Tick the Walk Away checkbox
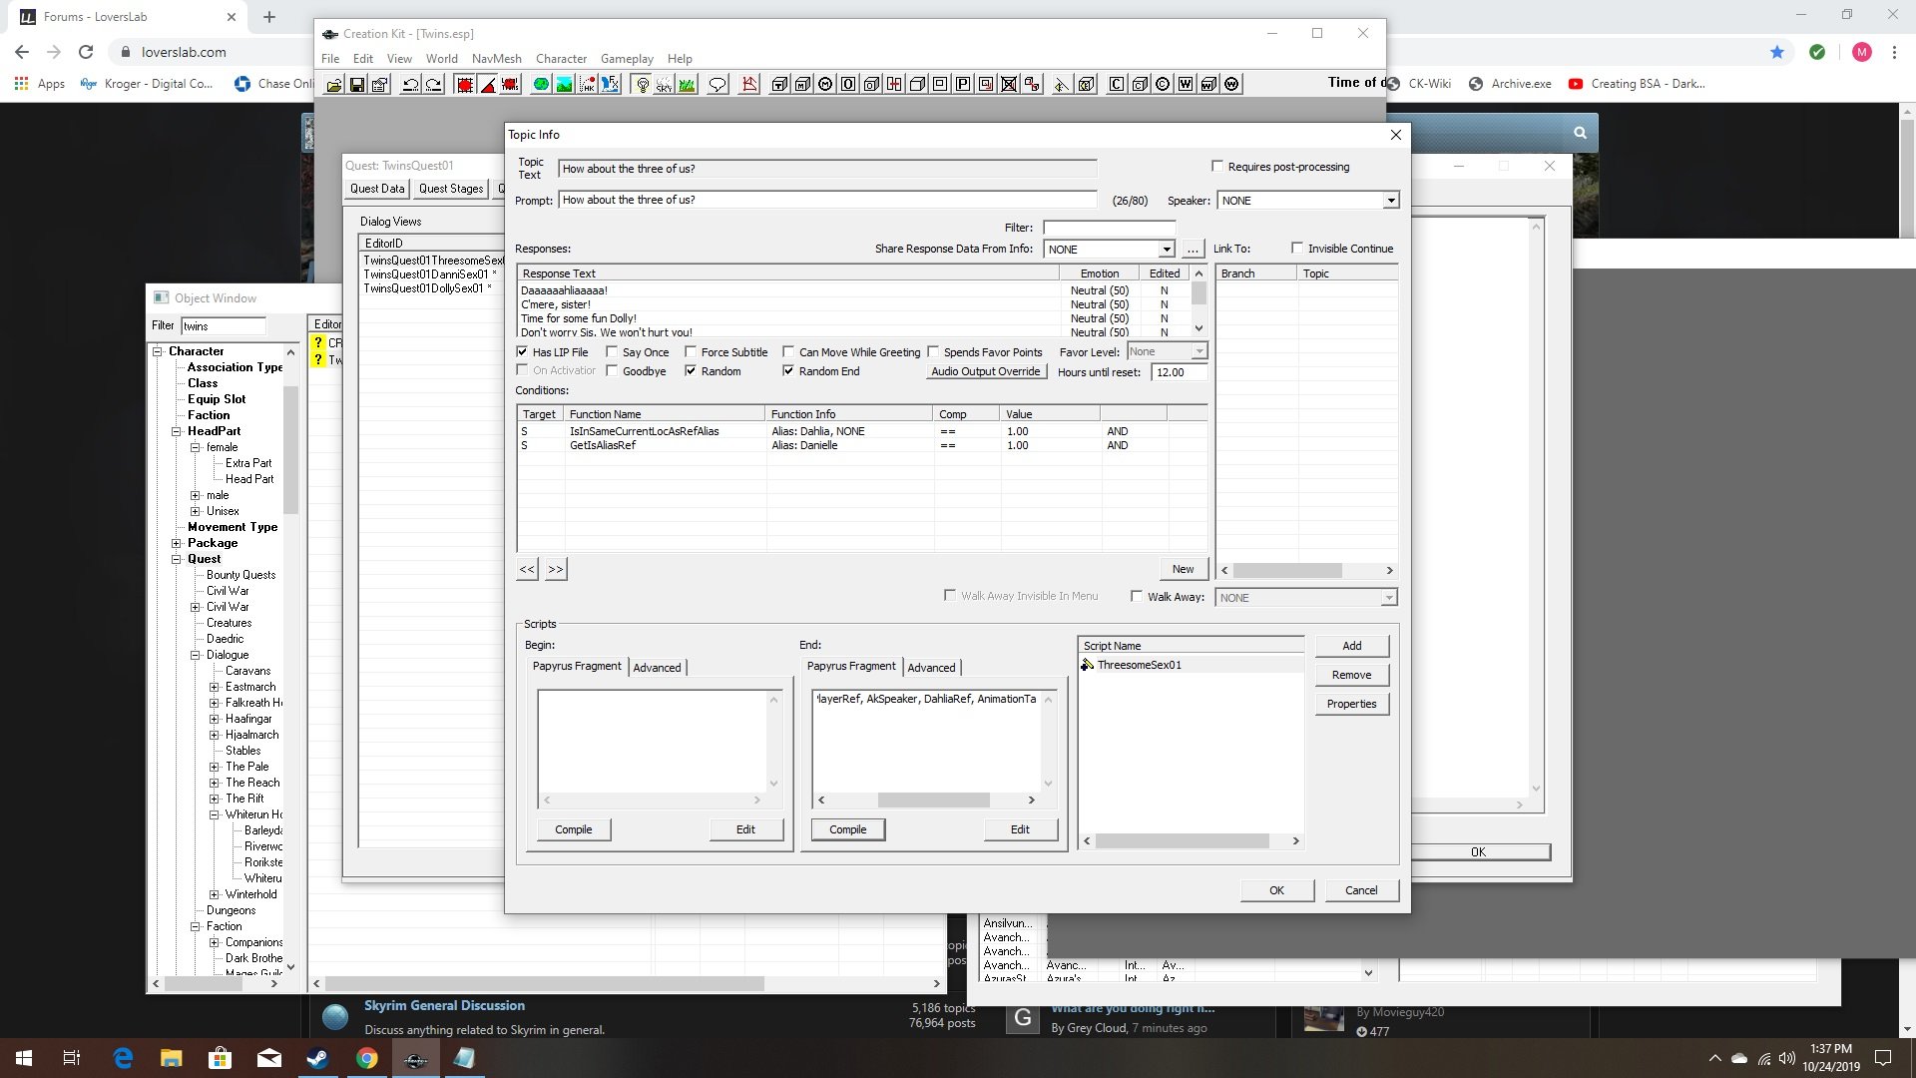The width and height of the screenshot is (1916, 1078). pos(1137,597)
